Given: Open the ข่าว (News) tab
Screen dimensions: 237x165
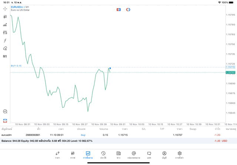Looking at the screenshot, I should (x=118, y=155).
